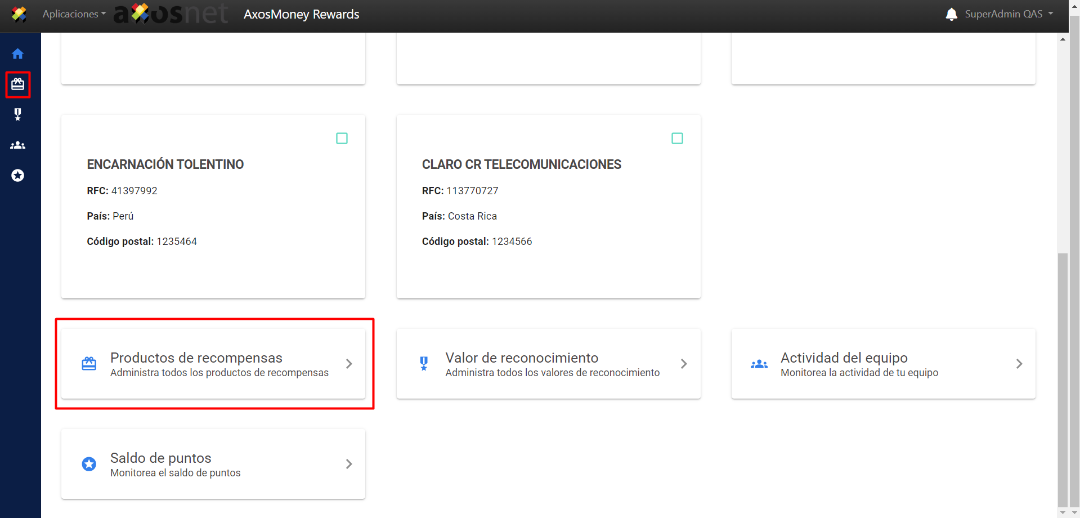This screenshot has height=518, width=1080.
Task: Open notifications bell icon
Action: coord(951,14)
